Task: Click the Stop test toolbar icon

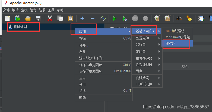Action: point(135,18)
